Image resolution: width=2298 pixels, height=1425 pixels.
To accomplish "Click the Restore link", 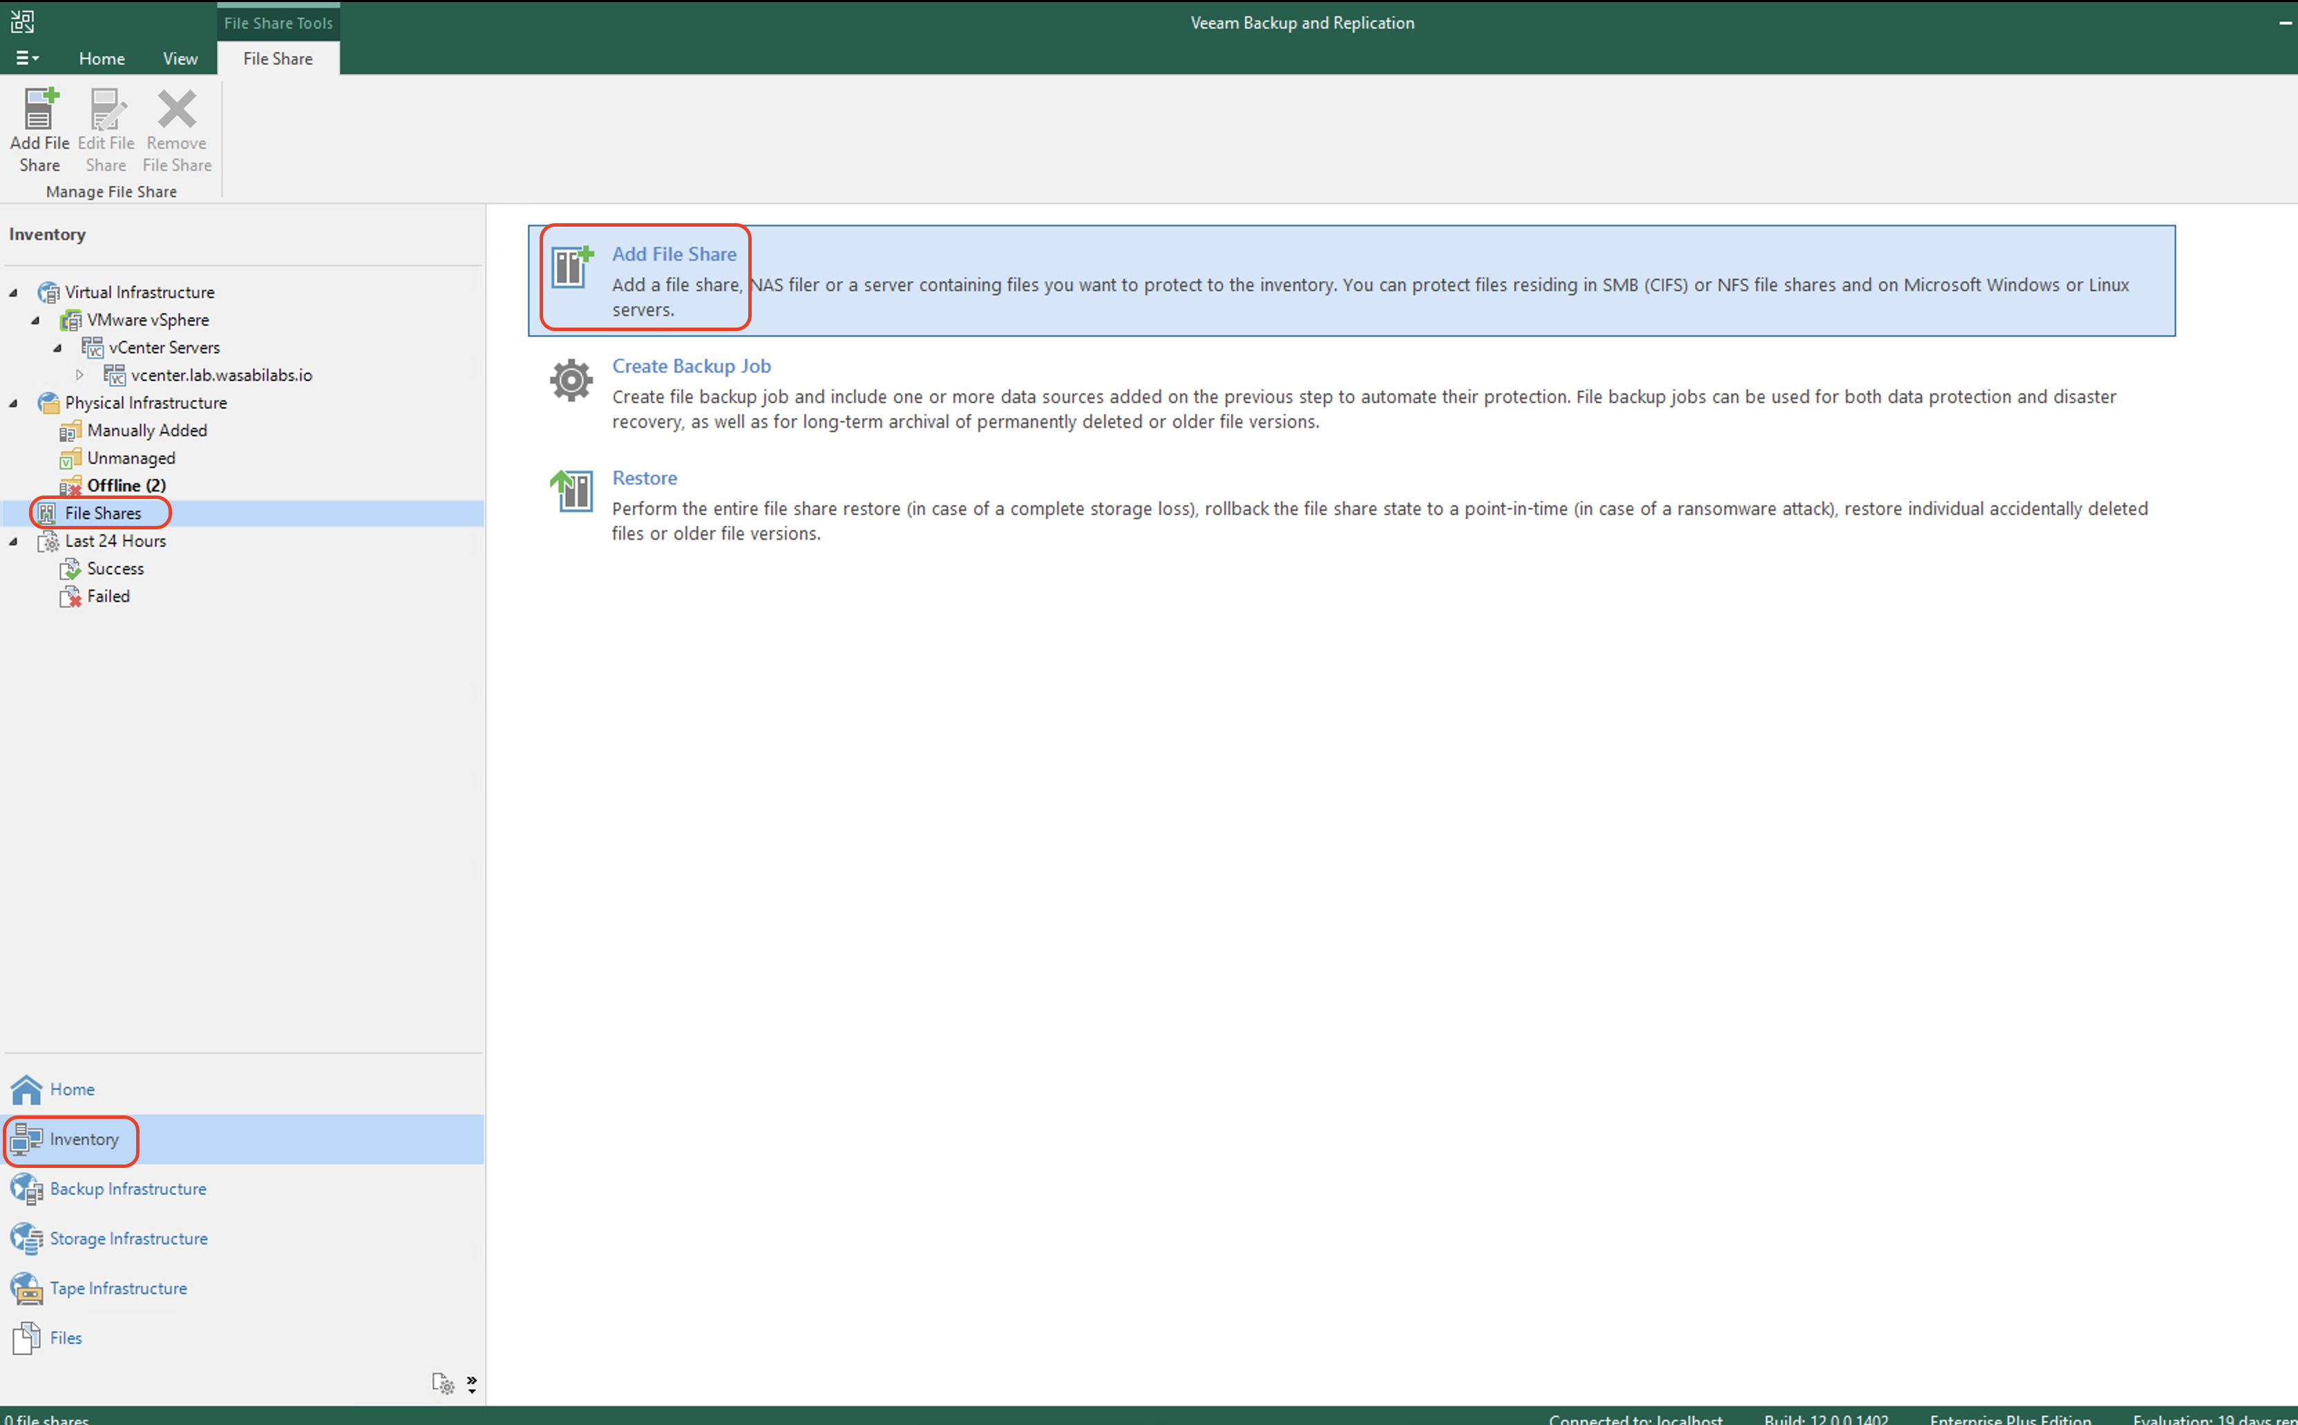I will [643, 478].
